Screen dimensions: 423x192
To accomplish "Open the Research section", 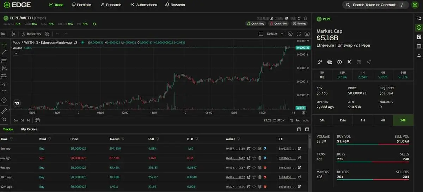I will click(x=111, y=5).
